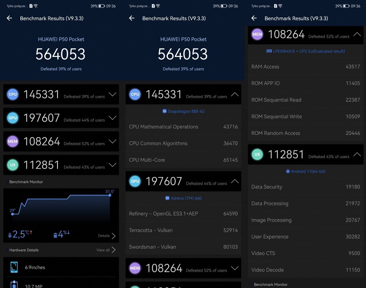
Task: Select the User Experience row
Action: pyautogui.click(x=306, y=236)
